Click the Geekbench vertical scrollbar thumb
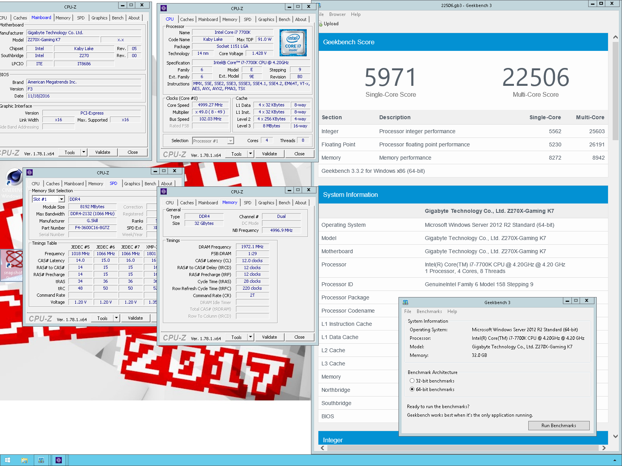The width and height of the screenshot is (622, 466). (x=615, y=91)
